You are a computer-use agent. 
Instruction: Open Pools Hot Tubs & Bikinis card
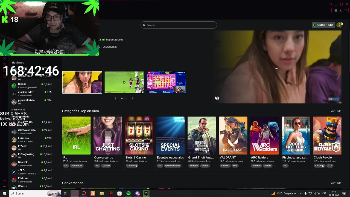point(296,135)
